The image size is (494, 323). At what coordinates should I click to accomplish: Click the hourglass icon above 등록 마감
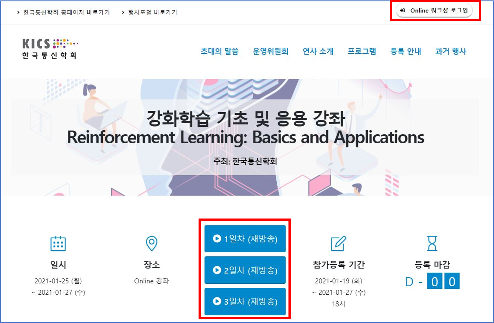(x=432, y=243)
